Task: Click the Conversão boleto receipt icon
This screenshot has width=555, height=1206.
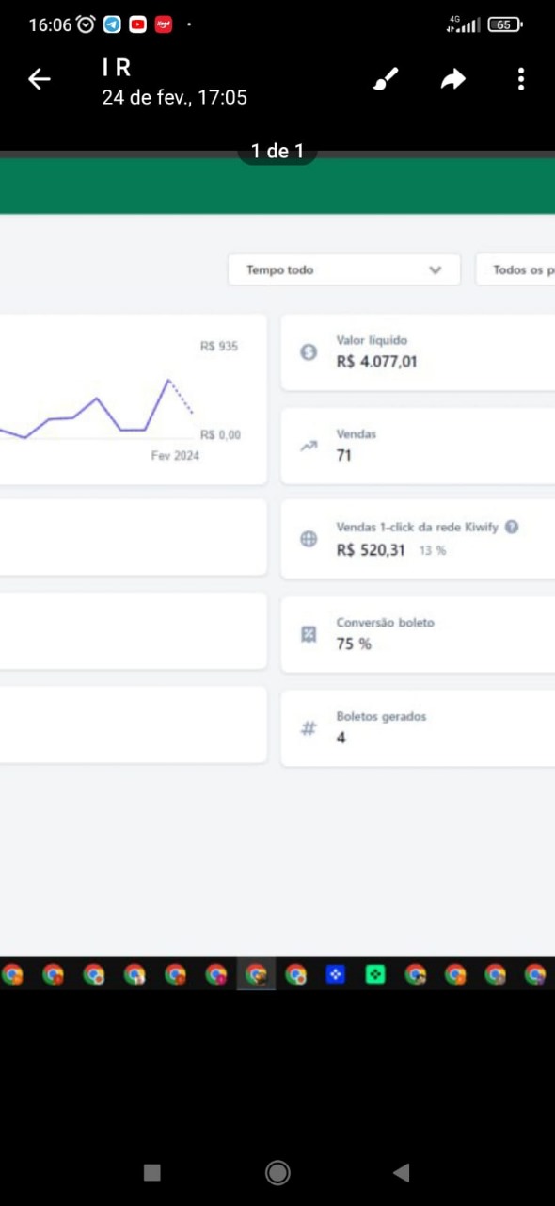Action: [309, 634]
